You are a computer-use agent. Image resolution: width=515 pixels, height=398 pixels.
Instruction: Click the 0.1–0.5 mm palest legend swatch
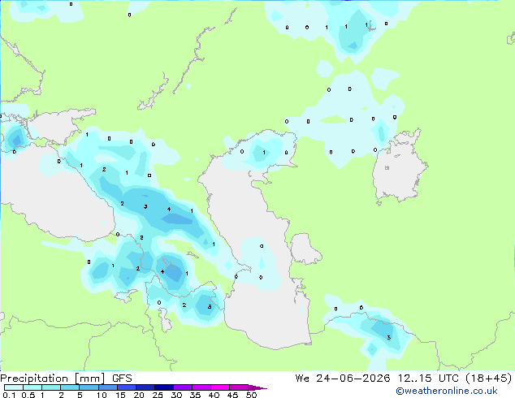pos(14,387)
